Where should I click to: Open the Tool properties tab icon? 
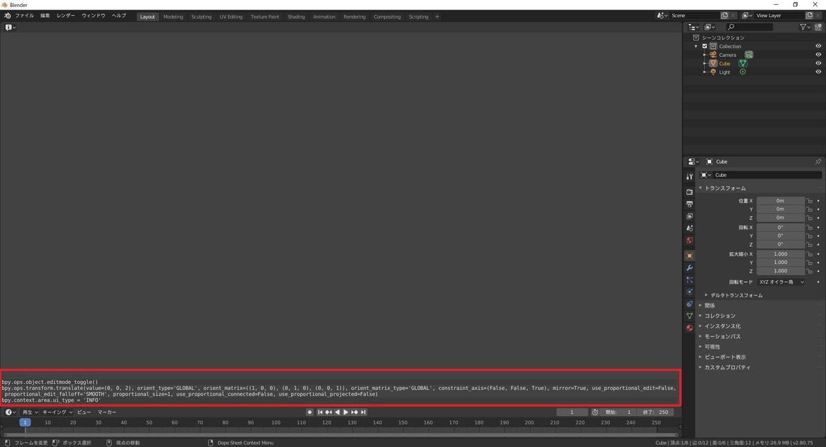coord(690,177)
